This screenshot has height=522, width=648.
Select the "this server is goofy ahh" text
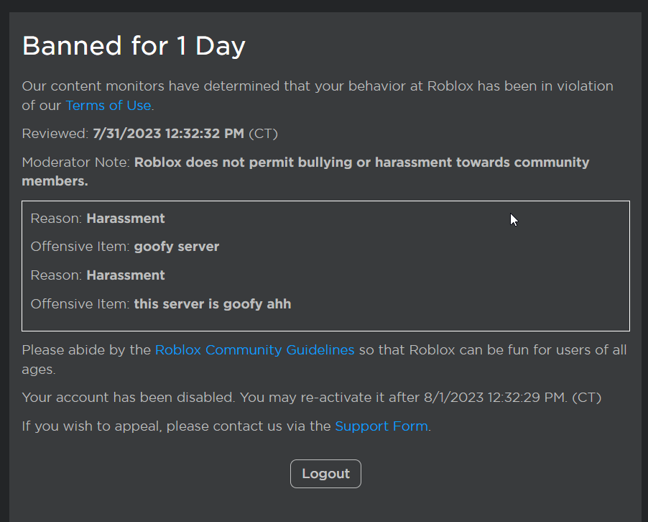pos(213,303)
